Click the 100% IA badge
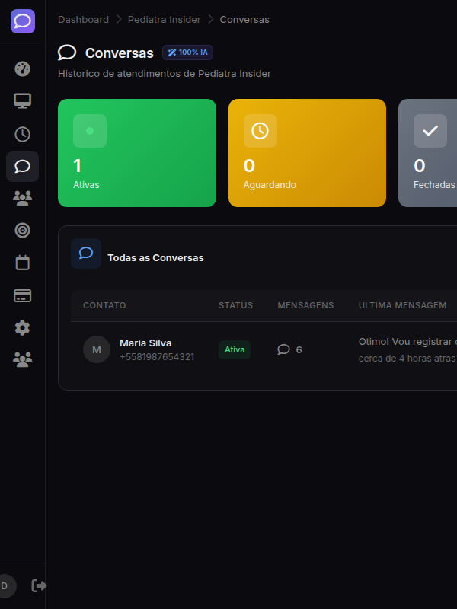This screenshot has height=609, width=457. 187,53
